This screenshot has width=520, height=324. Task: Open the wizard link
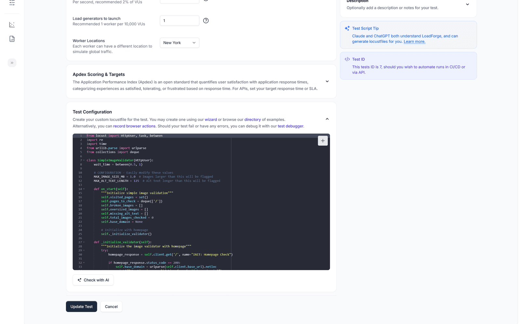pos(211,119)
